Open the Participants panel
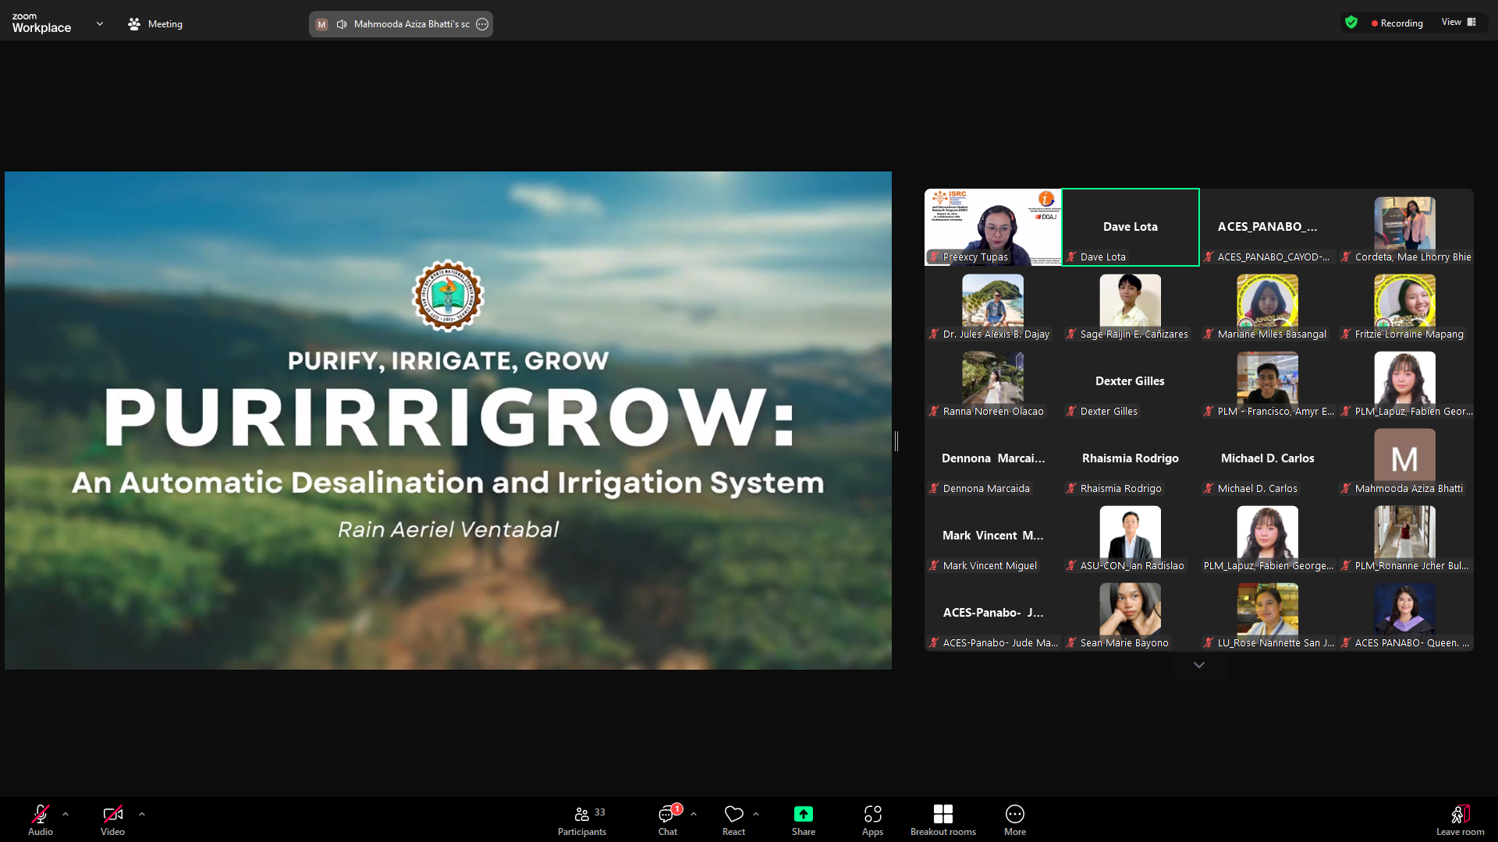Screen dimensions: 1498x842 coord(581,820)
